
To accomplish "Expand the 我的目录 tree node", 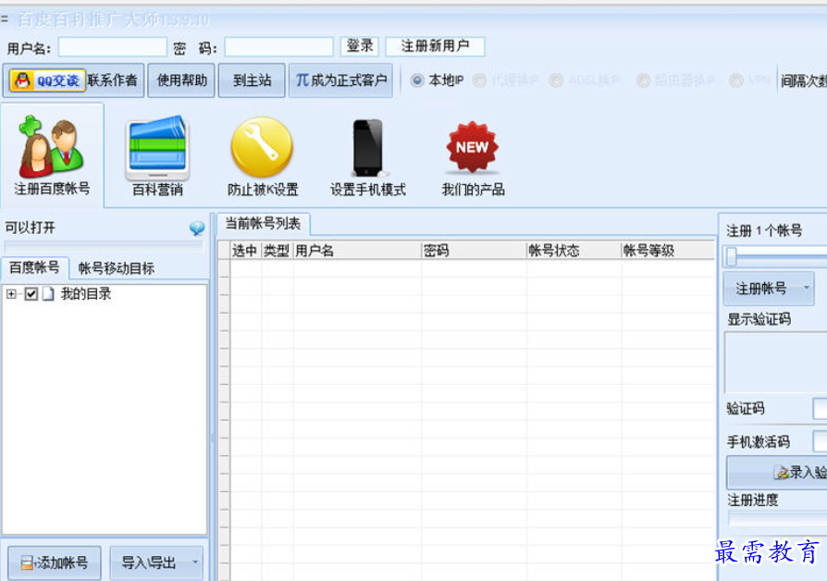I will (x=11, y=293).
